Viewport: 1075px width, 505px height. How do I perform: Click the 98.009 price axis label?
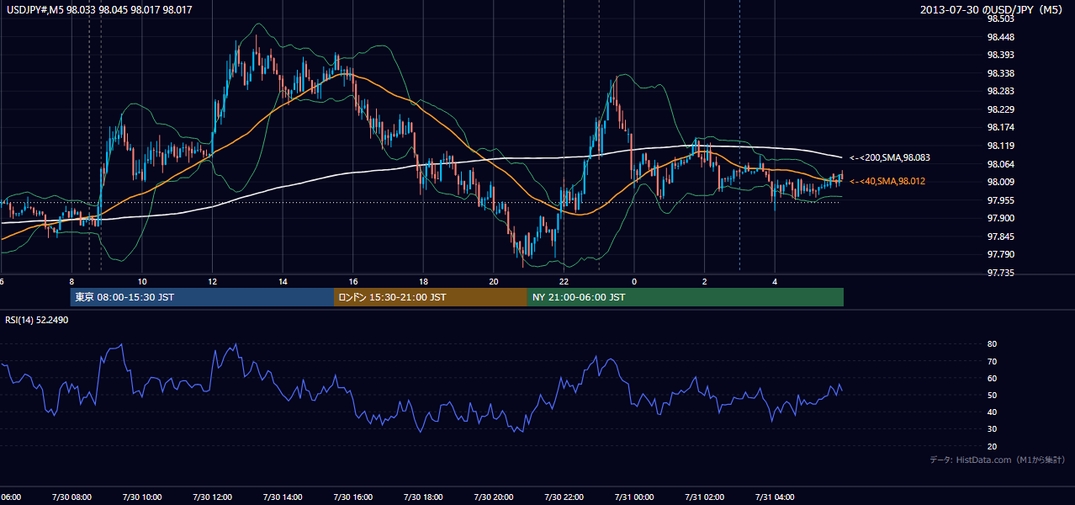[1000, 182]
